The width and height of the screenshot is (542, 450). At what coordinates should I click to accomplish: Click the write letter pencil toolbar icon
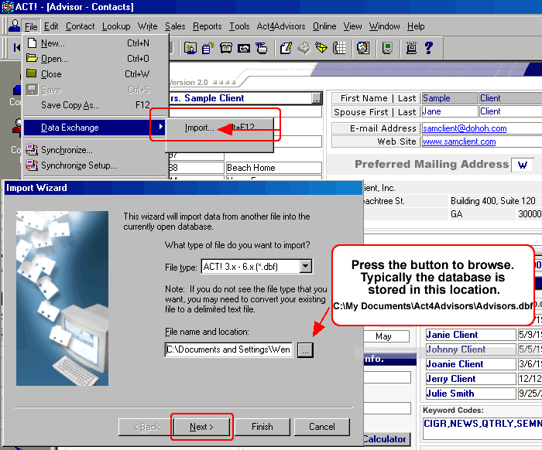[286, 48]
